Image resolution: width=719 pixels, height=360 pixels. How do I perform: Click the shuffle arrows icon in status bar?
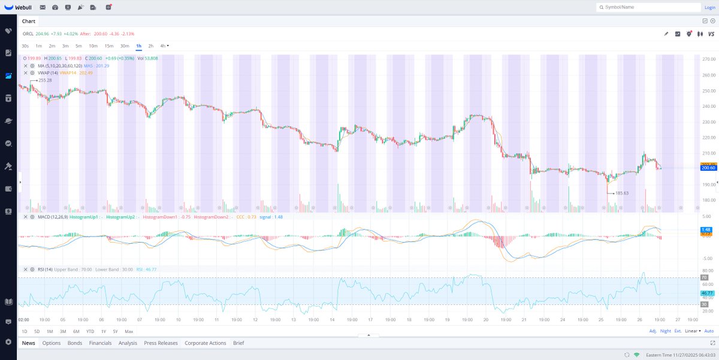(626, 355)
